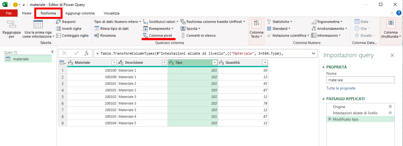The width and height of the screenshot is (403, 146).
Task: Switch to Aggiungi colonna tab
Action: coord(80,13)
